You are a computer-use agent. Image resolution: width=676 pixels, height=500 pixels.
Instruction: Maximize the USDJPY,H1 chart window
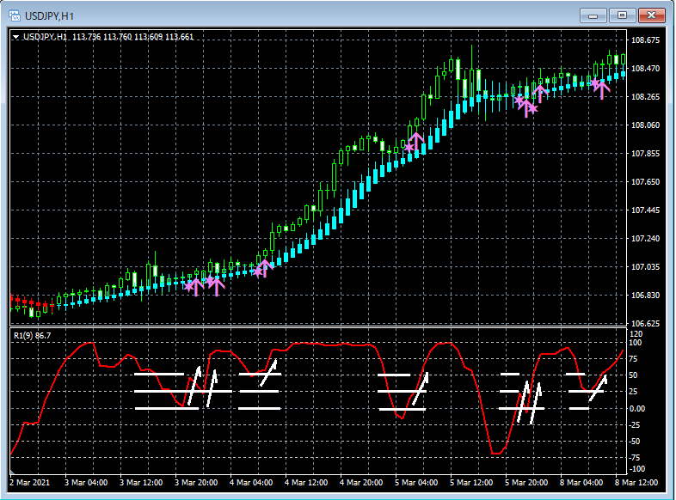coord(622,15)
